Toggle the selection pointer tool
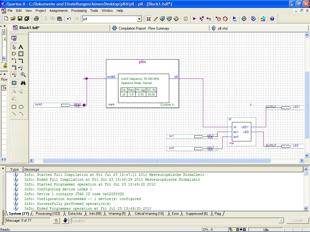 pos(14,47)
